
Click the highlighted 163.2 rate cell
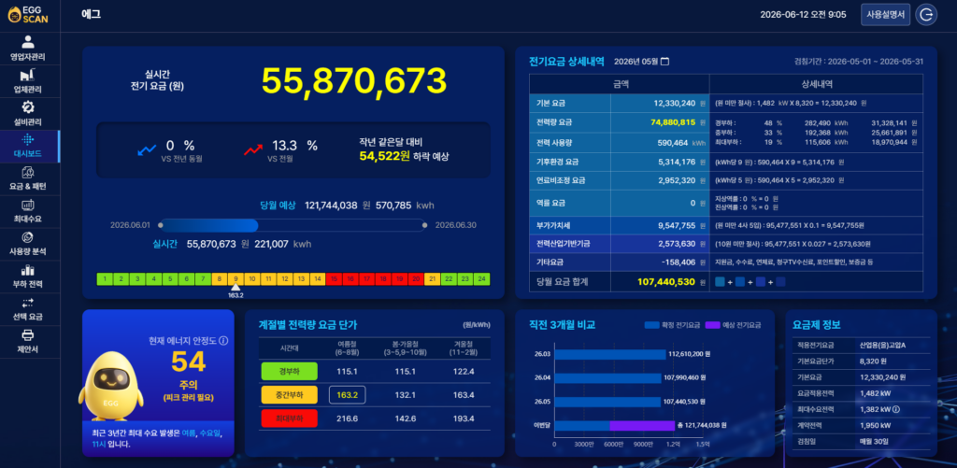[x=348, y=395]
